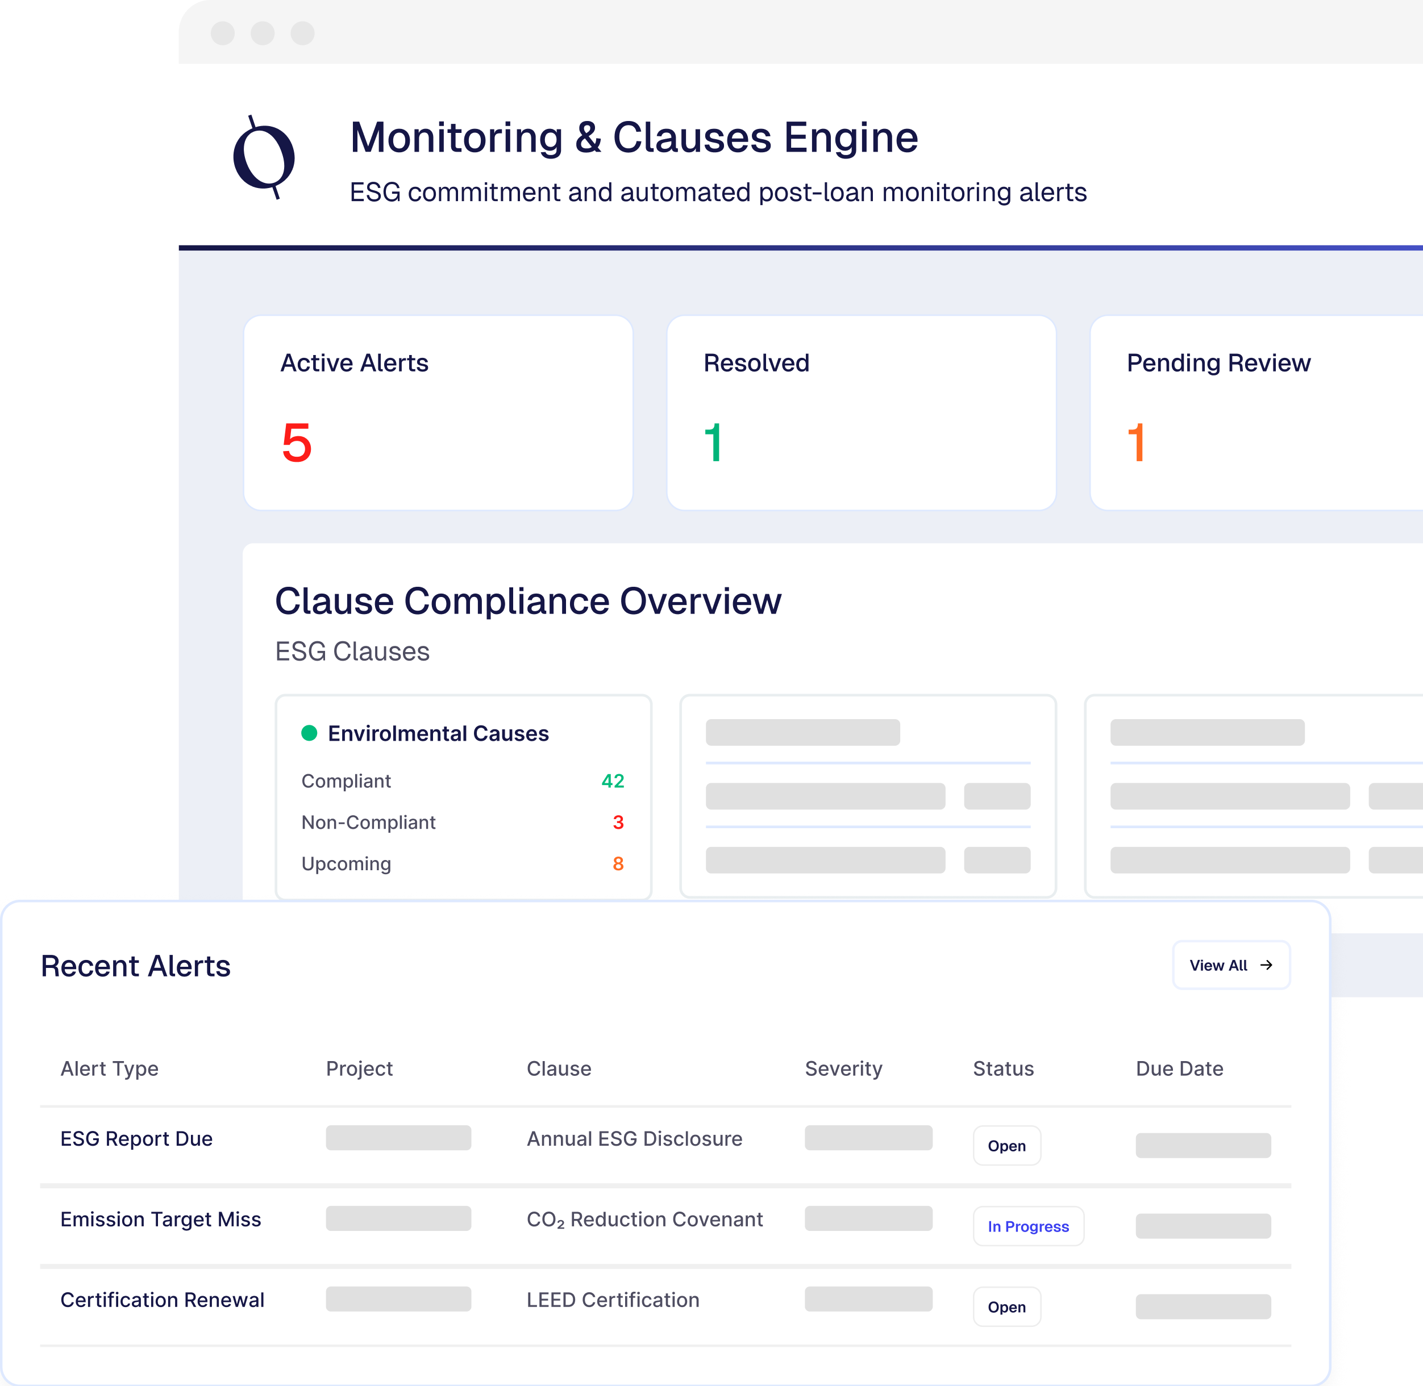Open the Active Alerts card
The image size is (1423, 1386).
(438, 412)
